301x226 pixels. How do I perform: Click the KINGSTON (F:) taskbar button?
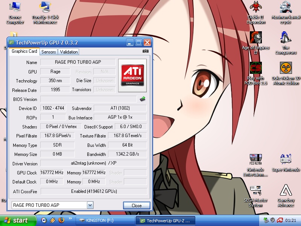pos(105,220)
